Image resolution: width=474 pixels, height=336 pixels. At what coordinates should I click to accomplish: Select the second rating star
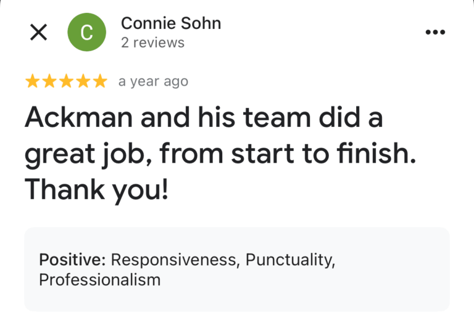[x=49, y=81]
